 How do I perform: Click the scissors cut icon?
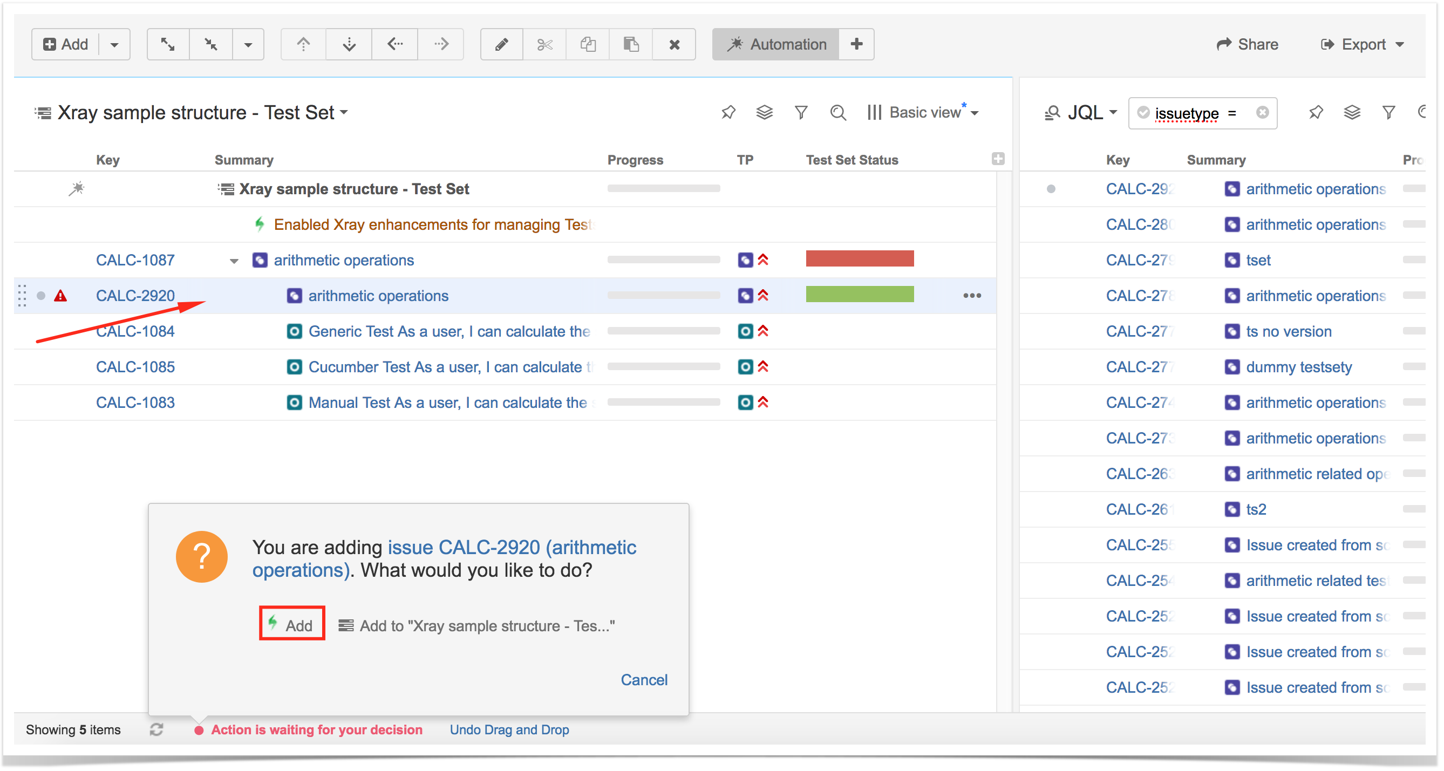click(x=544, y=44)
